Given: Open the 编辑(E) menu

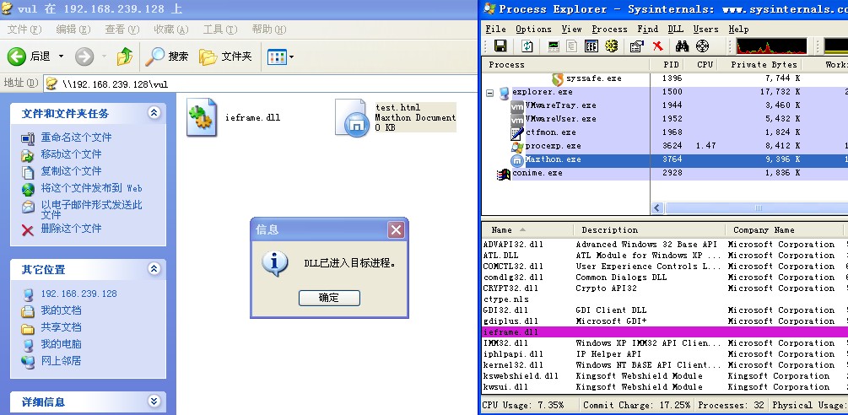Looking at the screenshot, I should pos(73,30).
